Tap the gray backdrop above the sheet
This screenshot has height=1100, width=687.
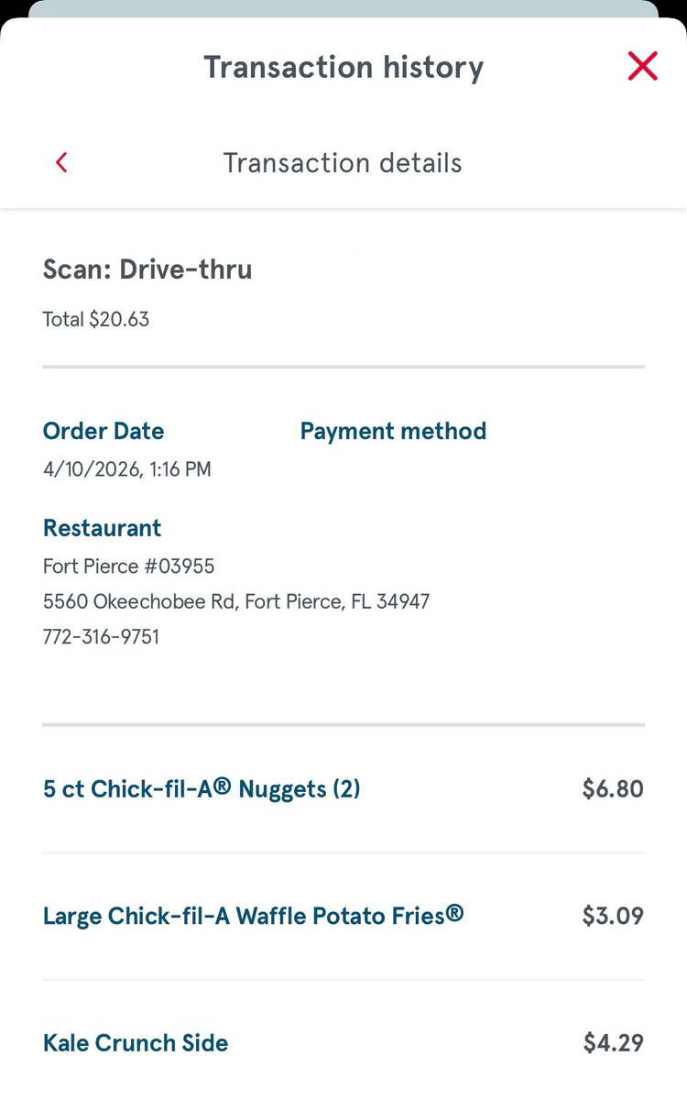pos(343,7)
